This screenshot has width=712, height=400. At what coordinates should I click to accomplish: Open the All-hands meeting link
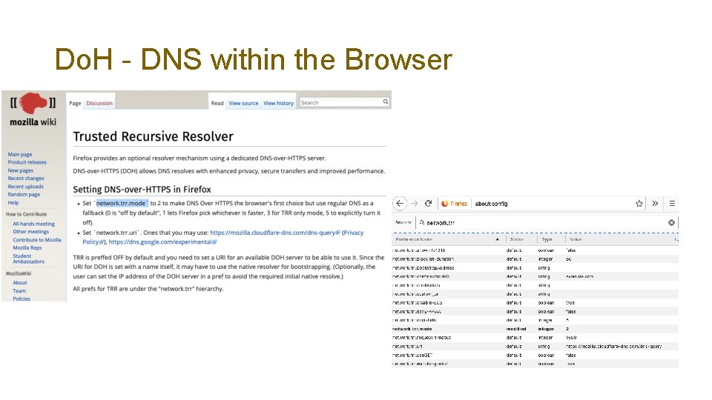33,224
